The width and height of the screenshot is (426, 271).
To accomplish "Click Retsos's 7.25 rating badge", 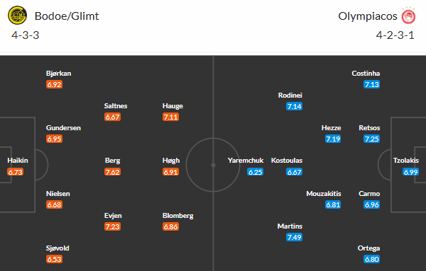I will [371, 139].
